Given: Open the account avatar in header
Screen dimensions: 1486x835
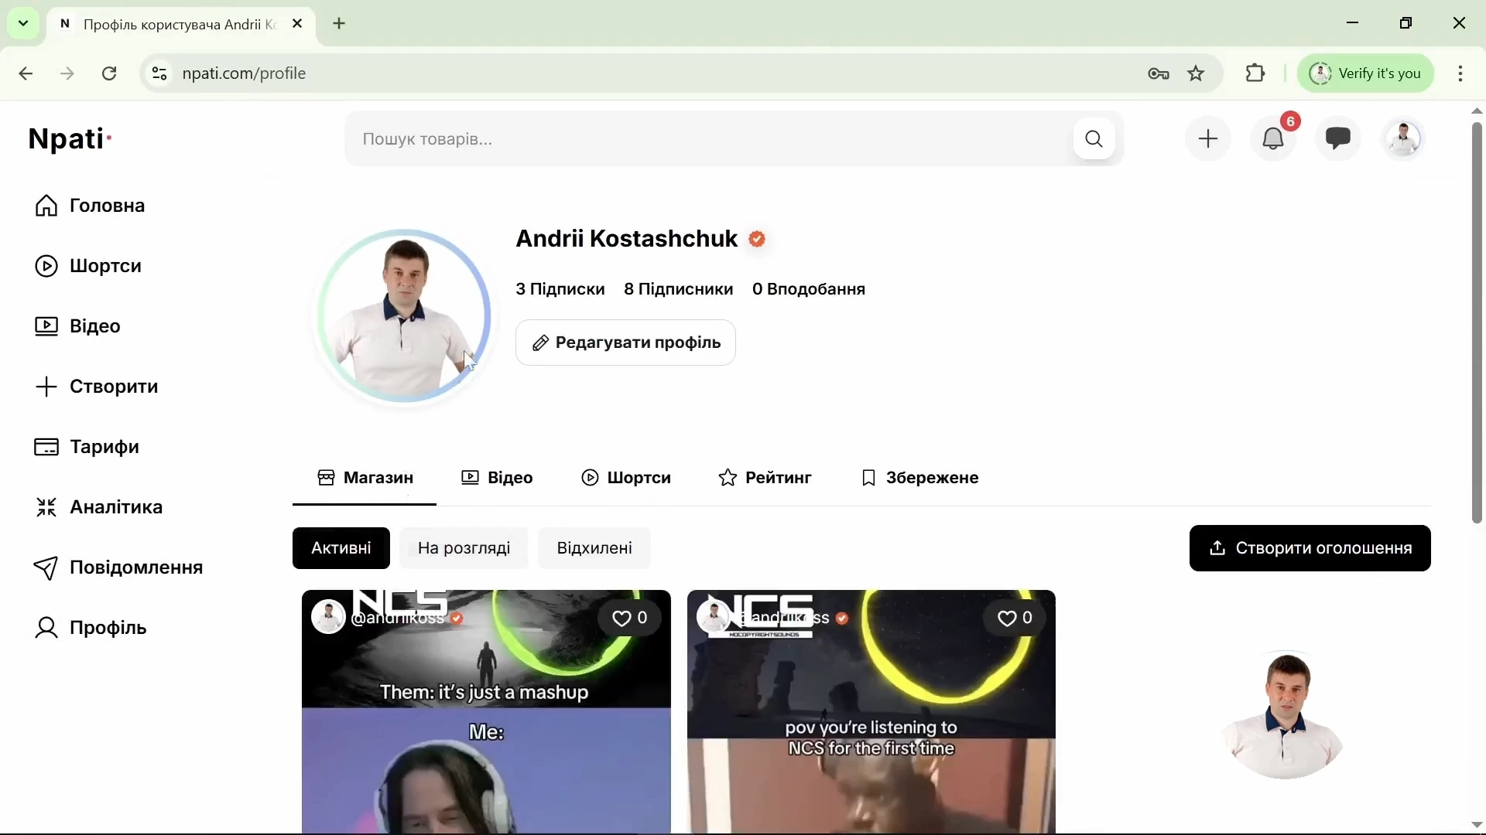Looking at the screenshot, I should 1404,139.
